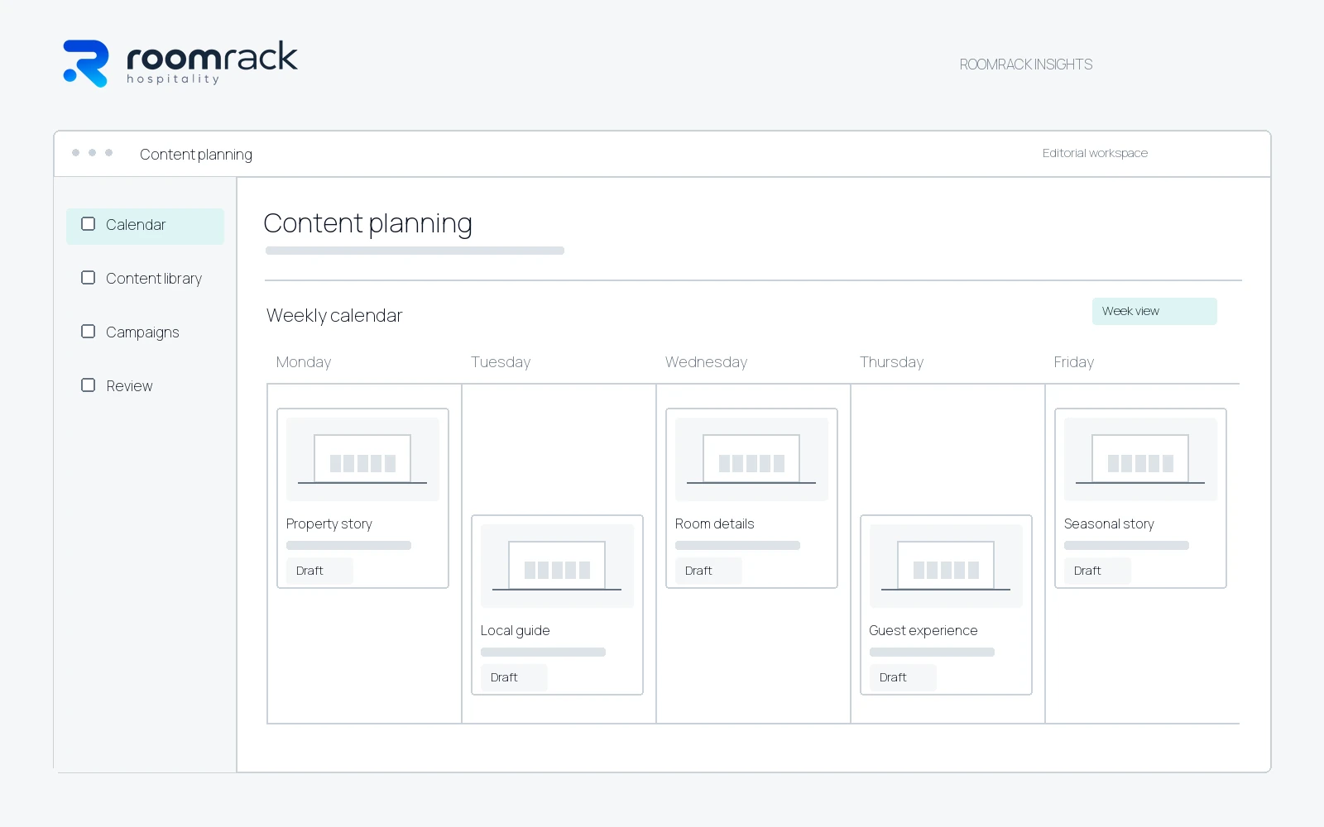The width and height of the screenshot is (1324, 827).
Task: Click the Weekly calendar heading
Action: (x=334, y=316)
